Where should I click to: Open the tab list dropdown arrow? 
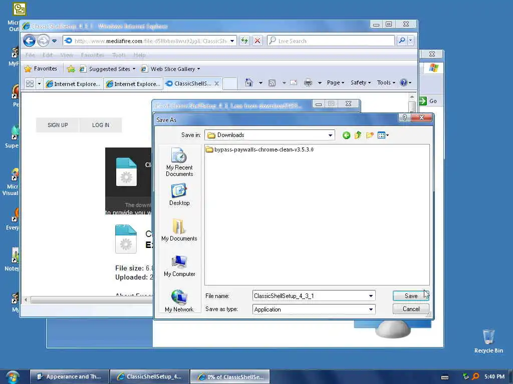tap(39, 83)
